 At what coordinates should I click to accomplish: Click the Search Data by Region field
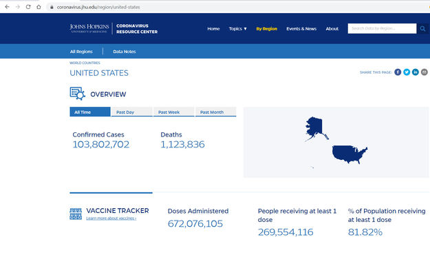[x=382, y=28]
